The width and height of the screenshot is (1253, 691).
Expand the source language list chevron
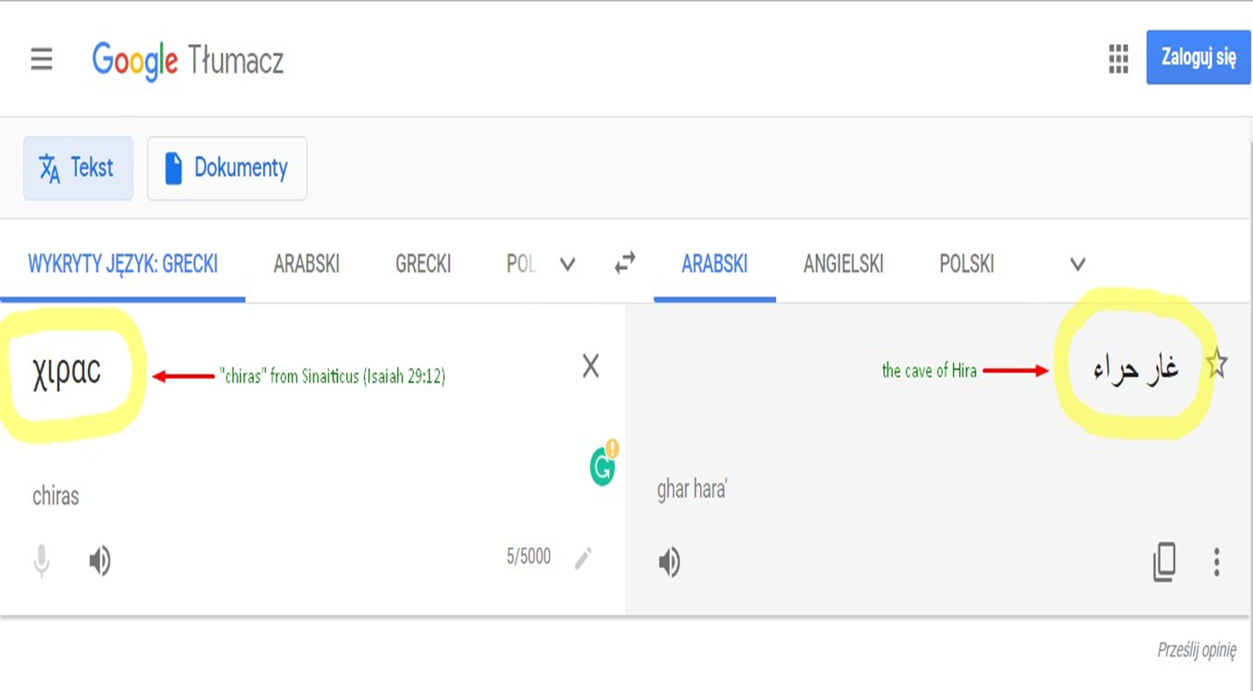[x=568, y=265]
